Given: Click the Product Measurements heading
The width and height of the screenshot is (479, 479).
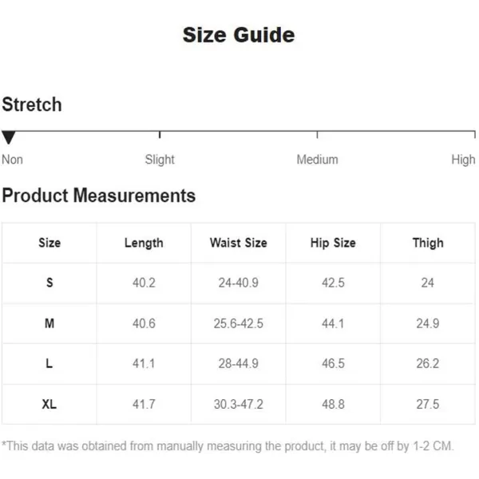Looking at the screenshot, I should click(99, 196).
